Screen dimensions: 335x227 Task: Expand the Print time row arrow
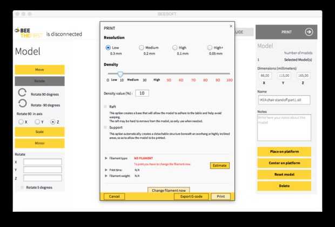click(106, 170)
